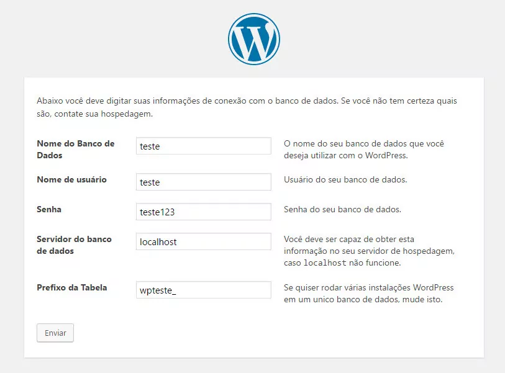Select the Senha input containing teste123

pos(204,212)
